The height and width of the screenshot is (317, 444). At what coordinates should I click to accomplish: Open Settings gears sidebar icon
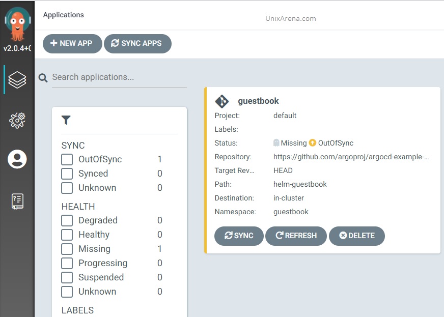17,120
